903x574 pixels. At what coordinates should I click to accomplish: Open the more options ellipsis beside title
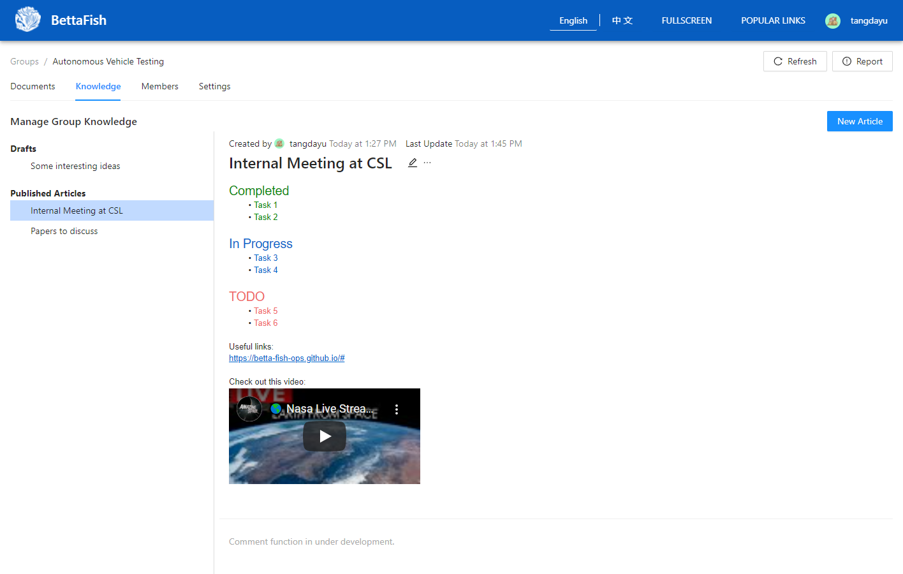point(427,163)
